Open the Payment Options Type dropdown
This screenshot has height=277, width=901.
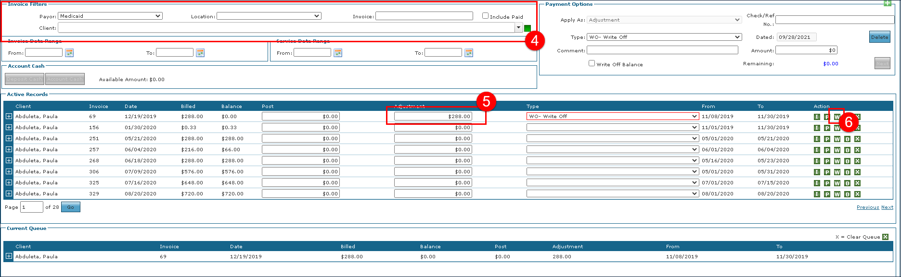(x=664, y=37)
